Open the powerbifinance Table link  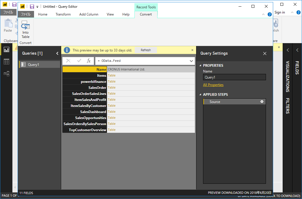(x=112, y=81)
